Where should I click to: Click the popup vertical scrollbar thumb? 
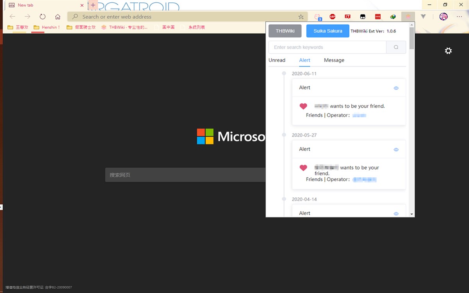[412, 38]
